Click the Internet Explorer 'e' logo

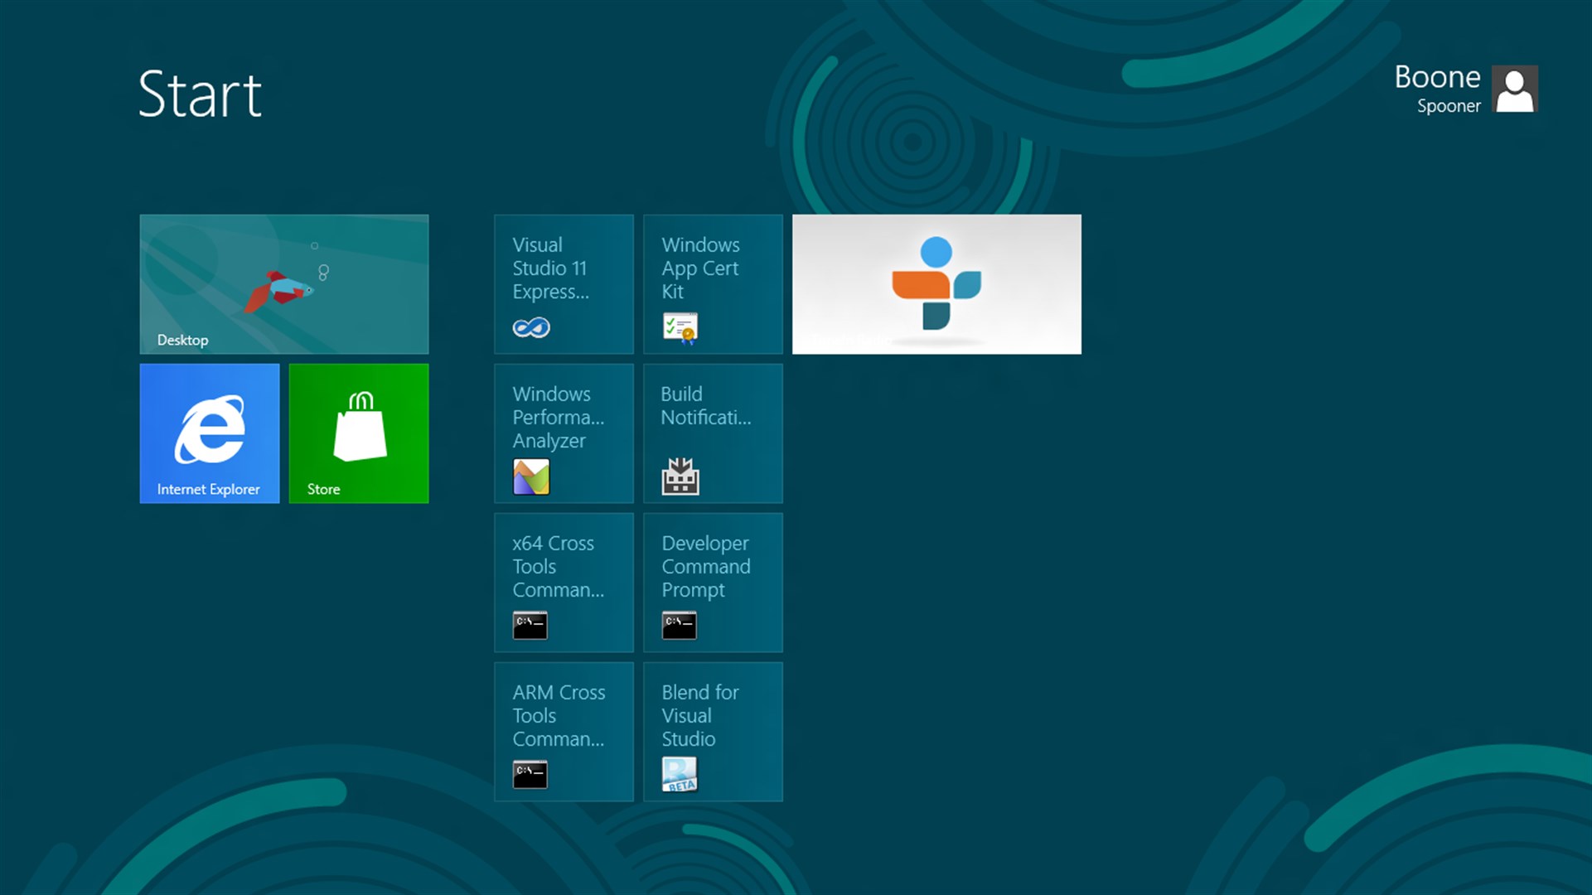tap(210, 429)
